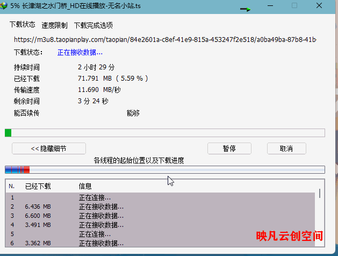Click the 正在接收数据... blue status text

pos(80,52)
